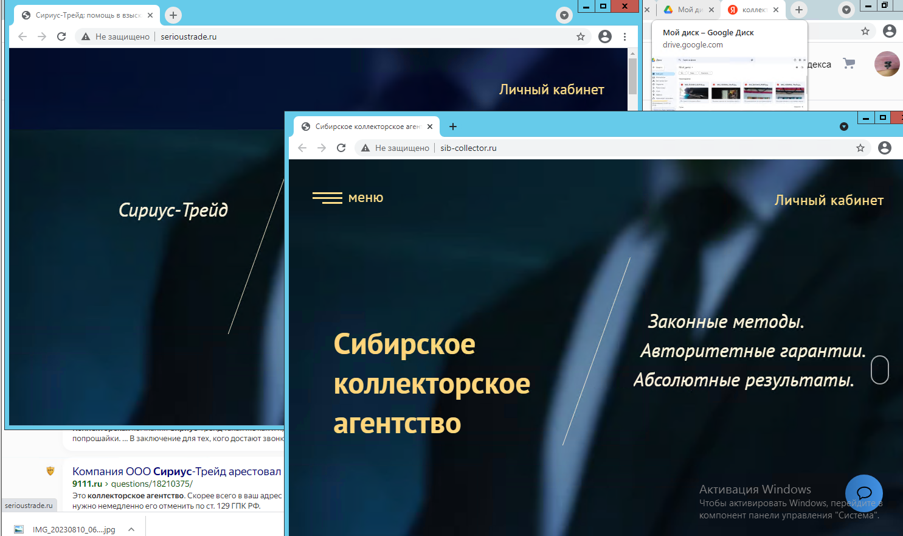The image size is (903, 536).
Task: Bookmark sib-collector.ru with the star icon
Action: point(860,148)
